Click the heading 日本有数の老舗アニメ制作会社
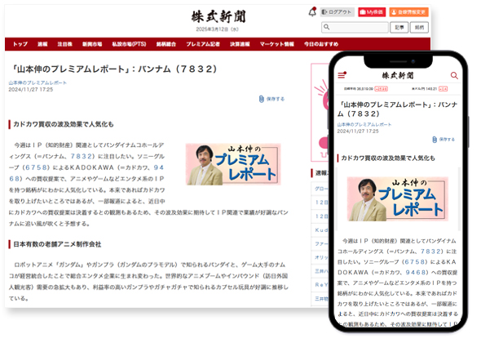The image size is (481, 343). 57,244
